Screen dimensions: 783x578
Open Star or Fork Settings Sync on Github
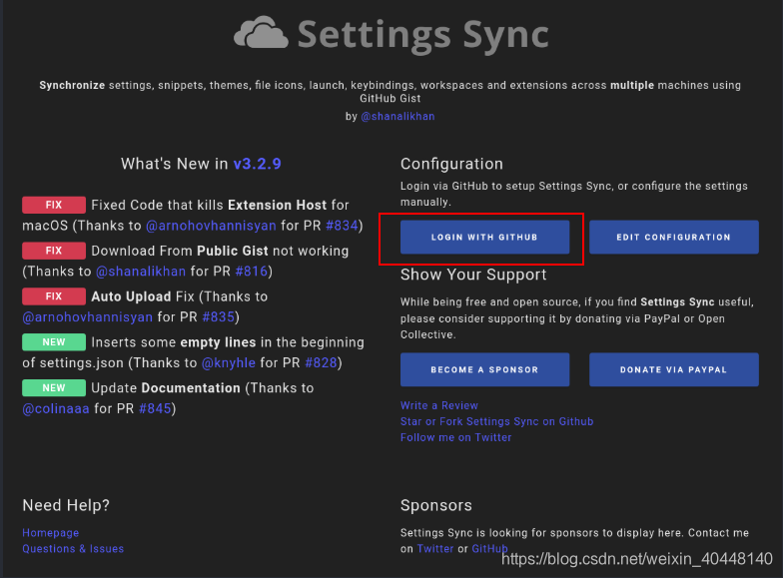click(497, 421)
